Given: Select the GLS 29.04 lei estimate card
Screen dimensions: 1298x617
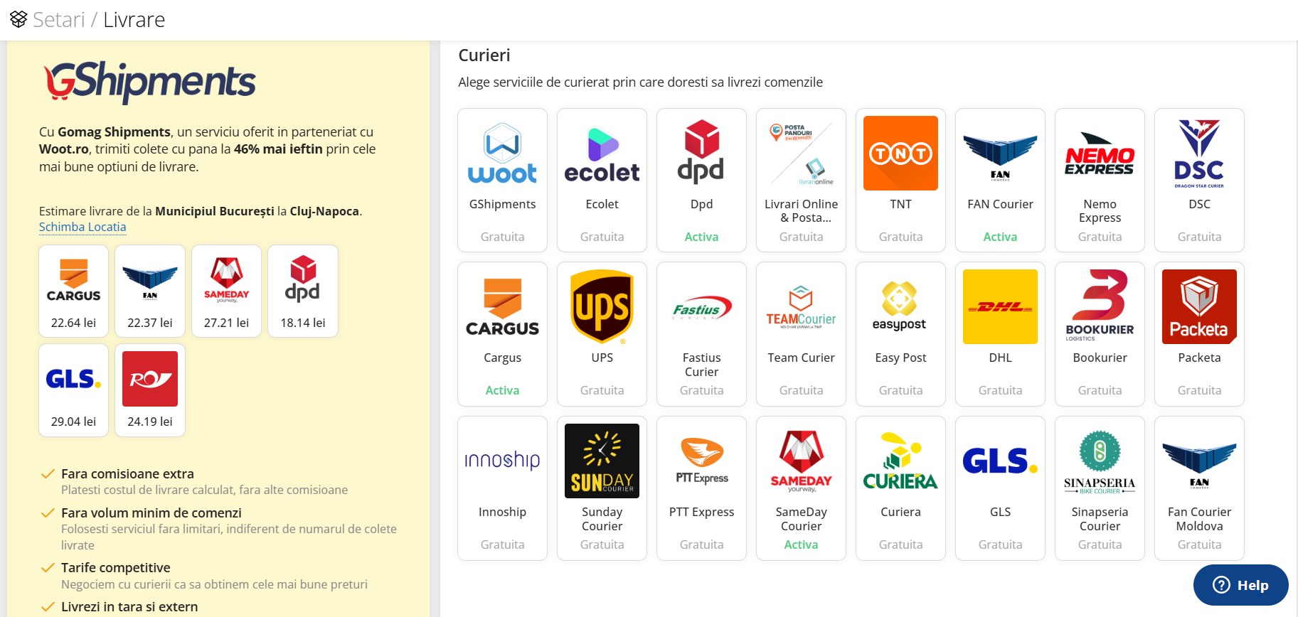Looking at the screenshot, I should click(74, 390).
